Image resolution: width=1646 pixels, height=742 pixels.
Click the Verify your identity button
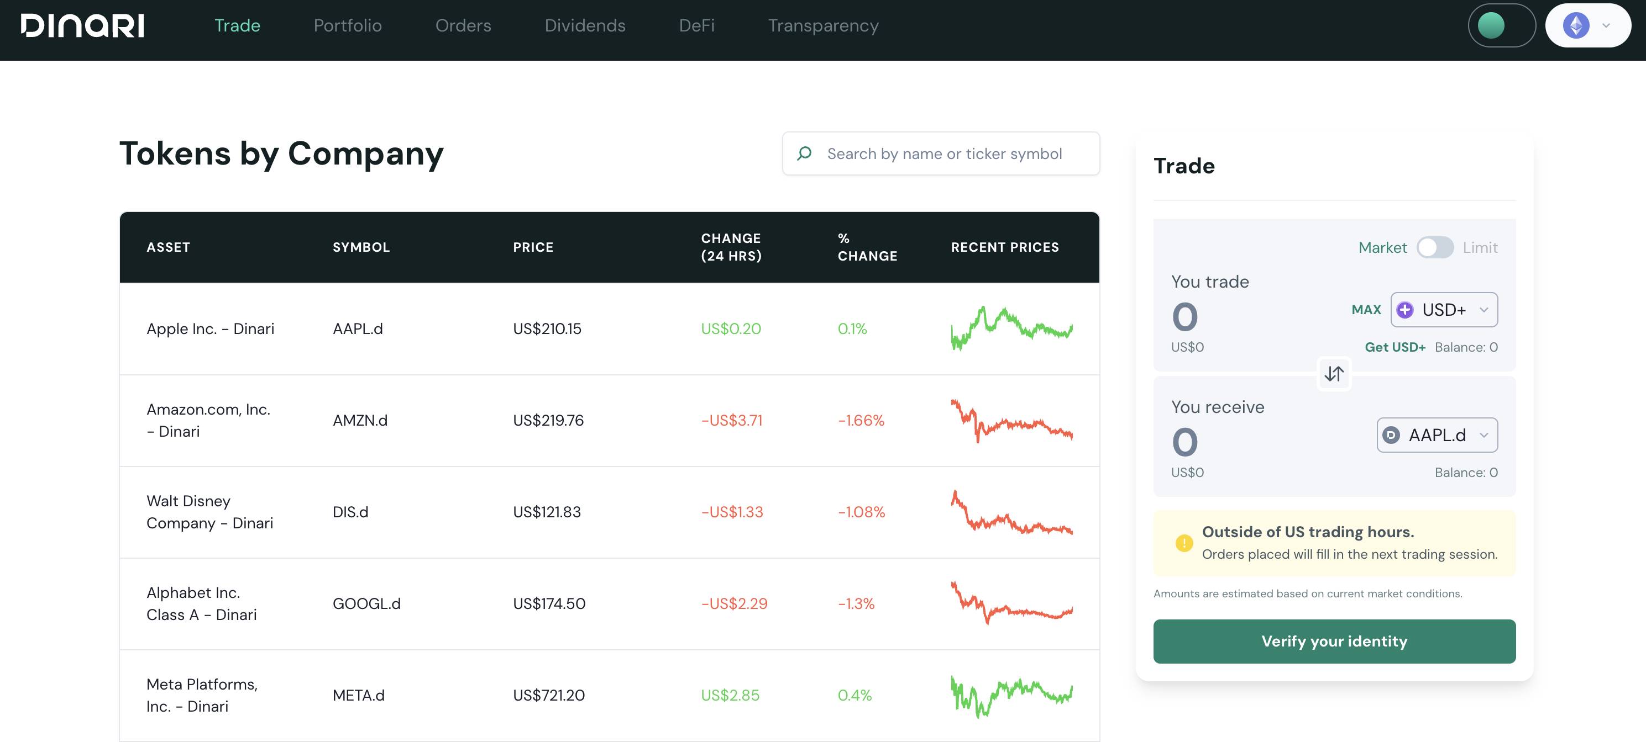[1334, 641]
